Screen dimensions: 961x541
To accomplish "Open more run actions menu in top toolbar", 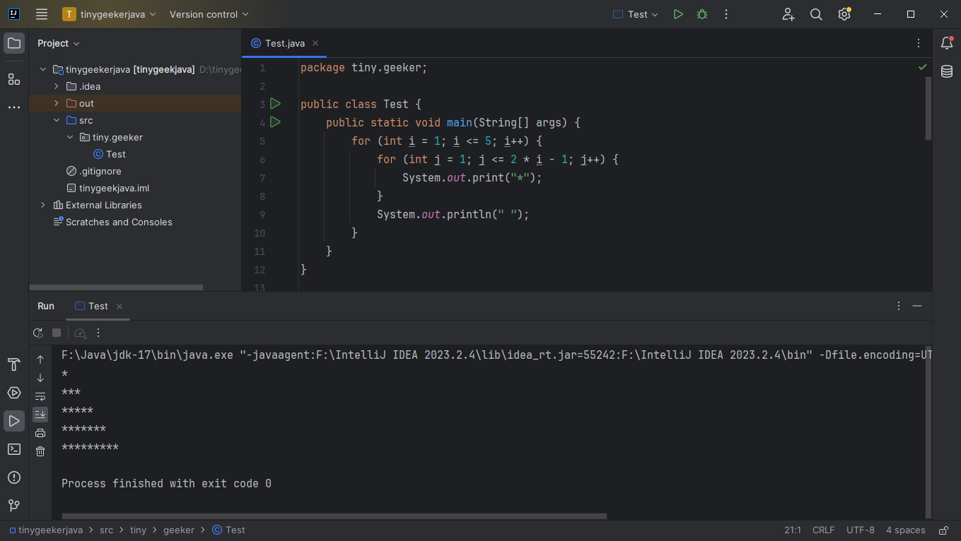I will point(726,14).
